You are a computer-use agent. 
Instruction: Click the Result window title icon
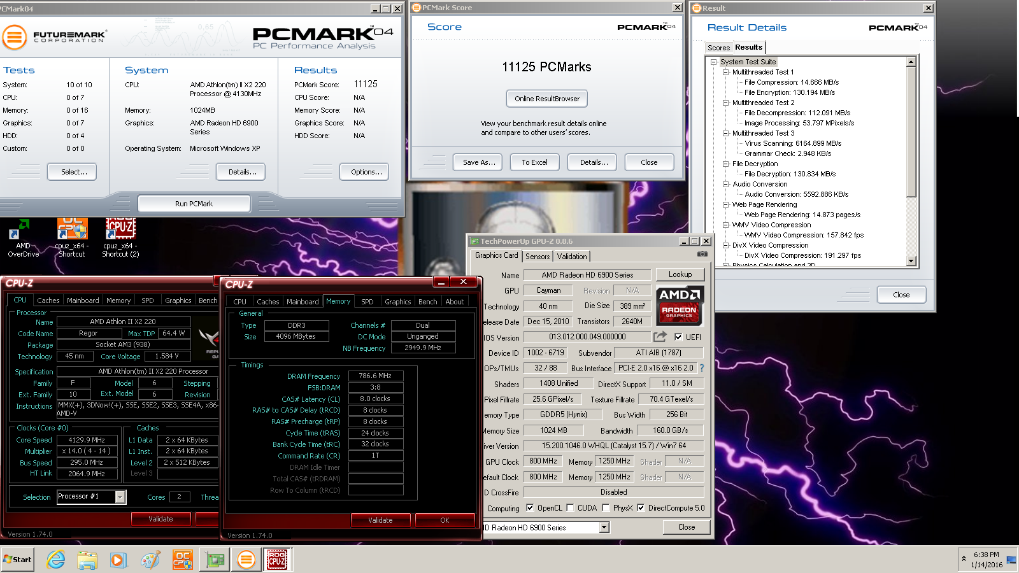point(697,8)
